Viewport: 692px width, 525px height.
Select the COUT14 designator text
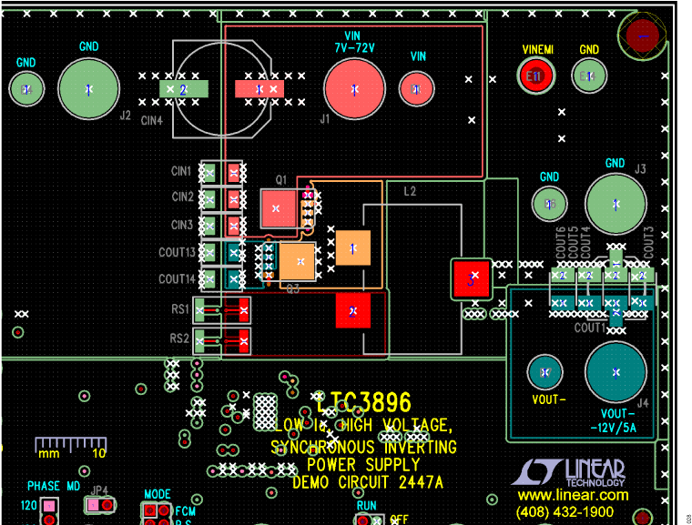(177, 278)
